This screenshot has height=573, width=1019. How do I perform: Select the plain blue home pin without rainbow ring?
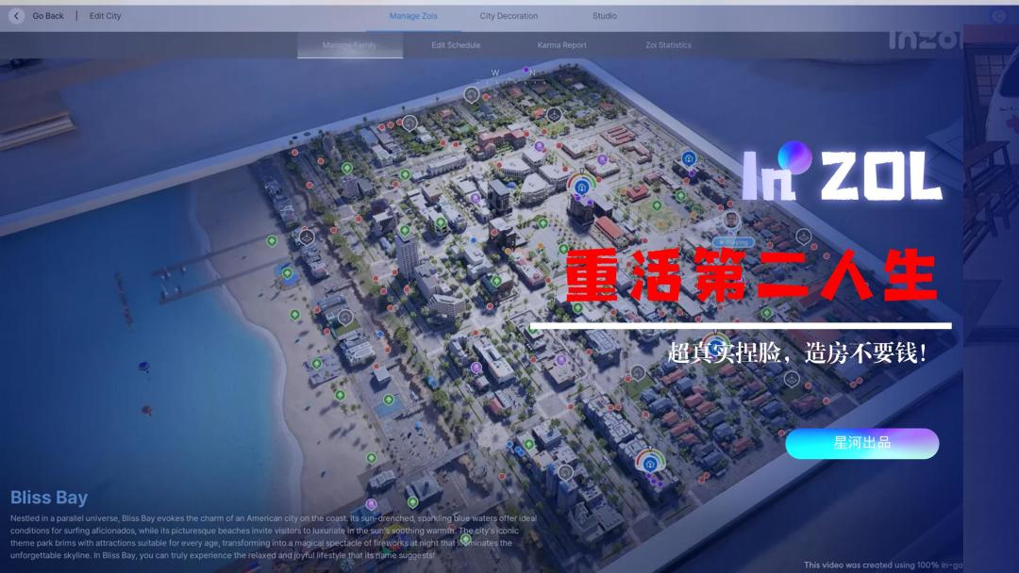(x=689, y=158)
